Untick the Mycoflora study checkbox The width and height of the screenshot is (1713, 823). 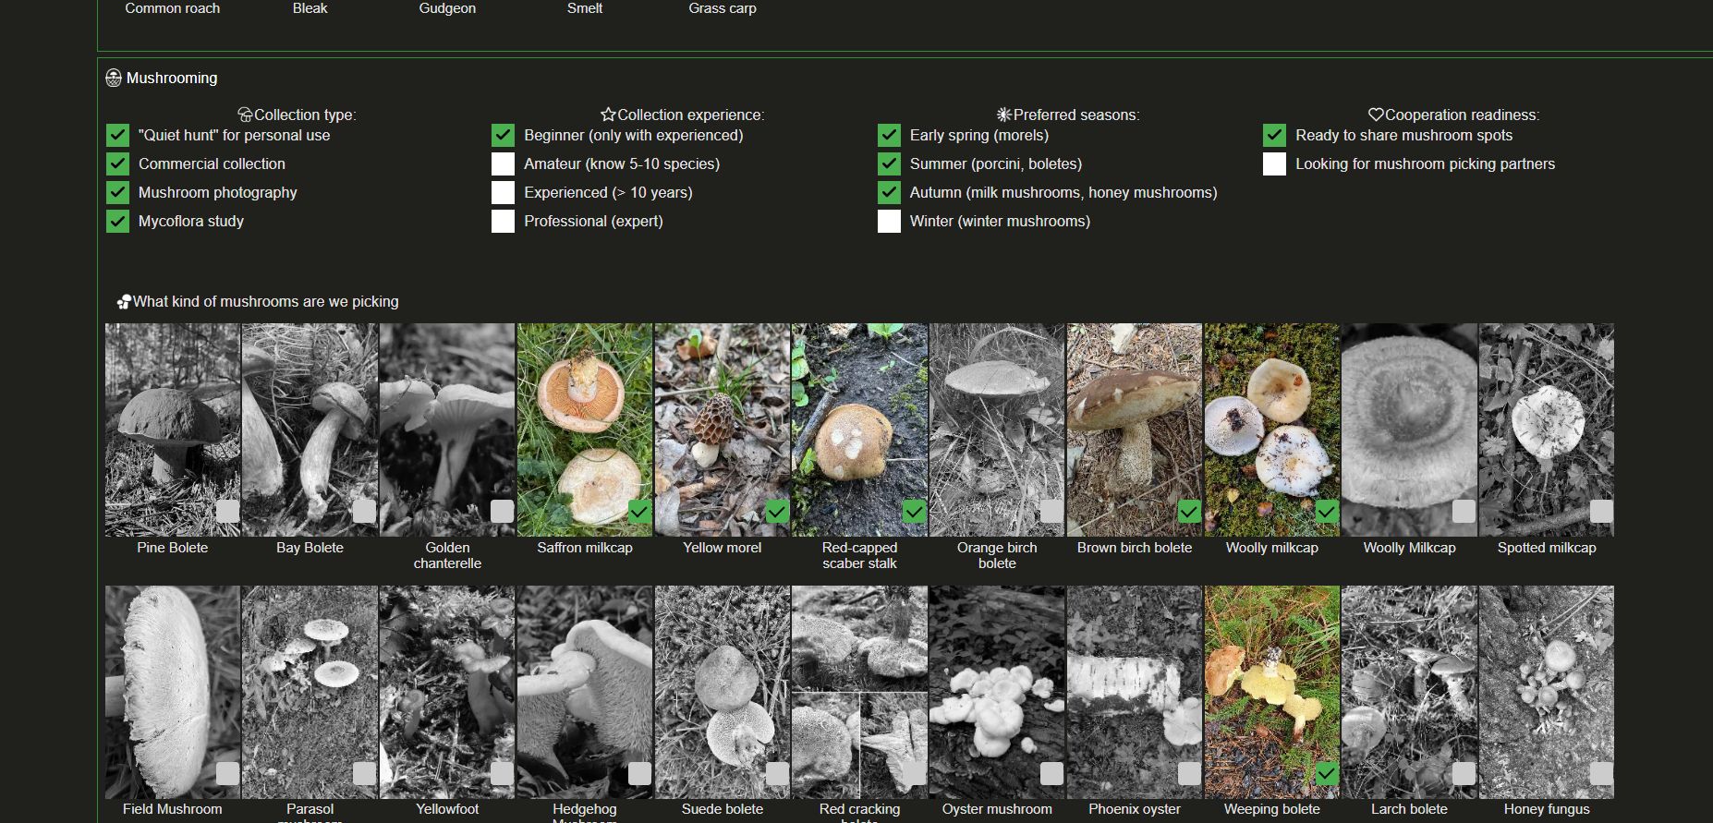point(117,221)
